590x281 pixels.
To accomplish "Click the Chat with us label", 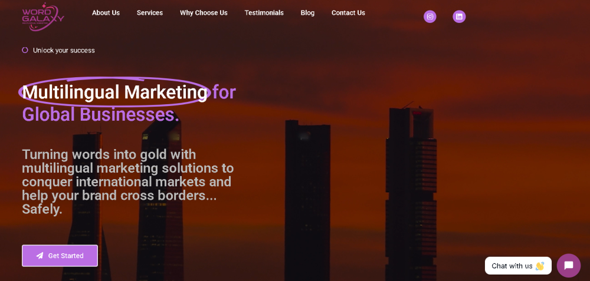I will 512,266.
